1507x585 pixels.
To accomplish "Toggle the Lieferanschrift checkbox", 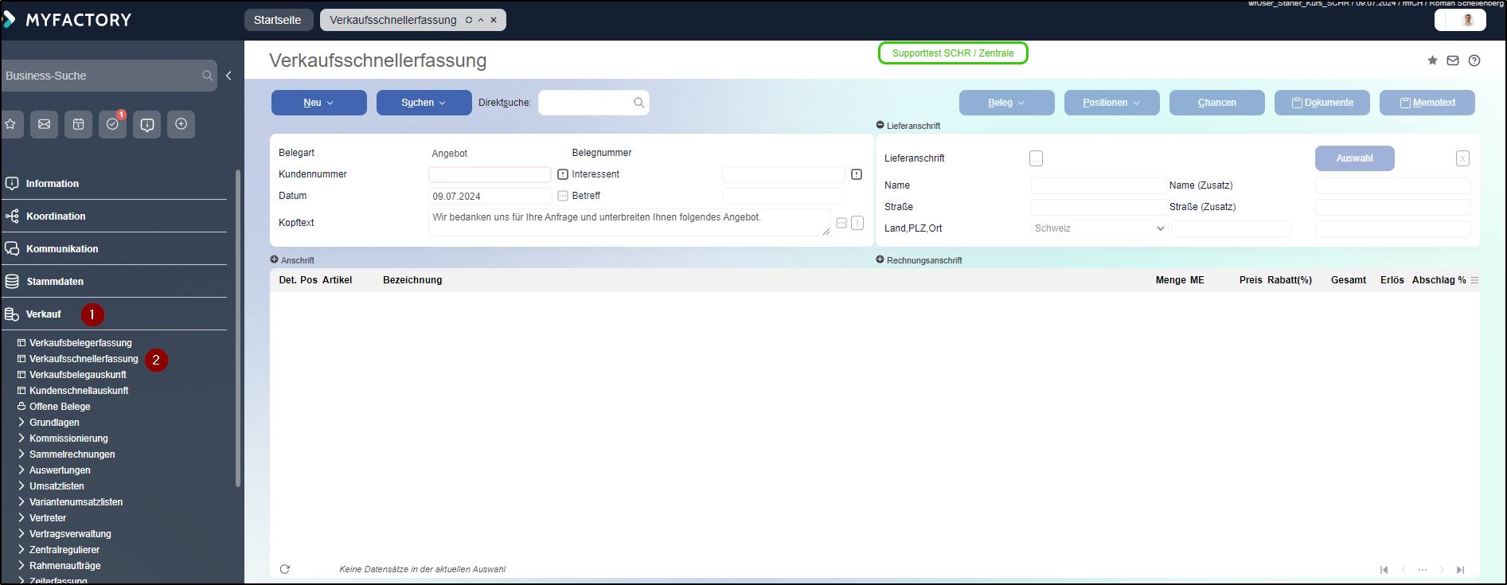I will pyautogui.click(x=1036, y=158).
